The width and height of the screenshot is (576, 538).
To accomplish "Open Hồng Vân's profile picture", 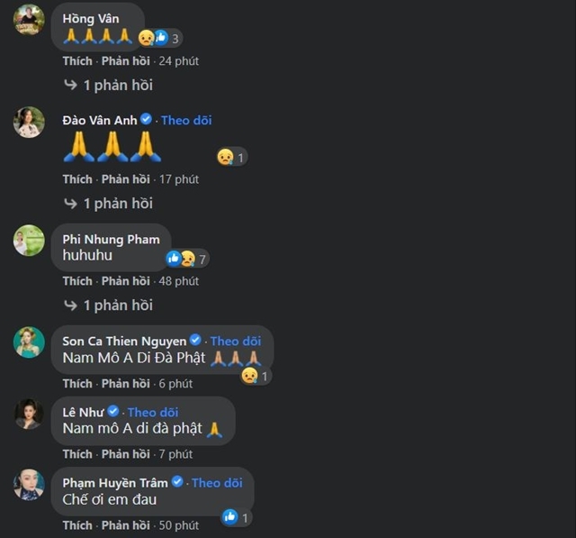I will point(29,19).
